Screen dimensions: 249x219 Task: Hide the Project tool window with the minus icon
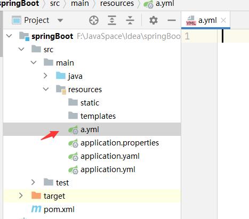172,20
